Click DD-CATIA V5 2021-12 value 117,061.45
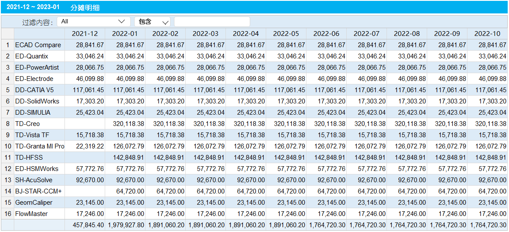This screenshot has width=509, height=232. 88,90
